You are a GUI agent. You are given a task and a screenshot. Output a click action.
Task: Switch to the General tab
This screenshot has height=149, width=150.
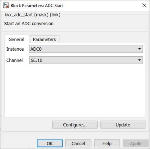[x=16, y=39]
